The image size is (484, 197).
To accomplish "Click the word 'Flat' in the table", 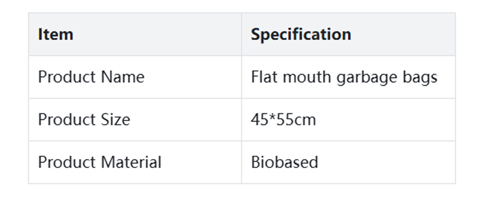I will coord(261,77).
